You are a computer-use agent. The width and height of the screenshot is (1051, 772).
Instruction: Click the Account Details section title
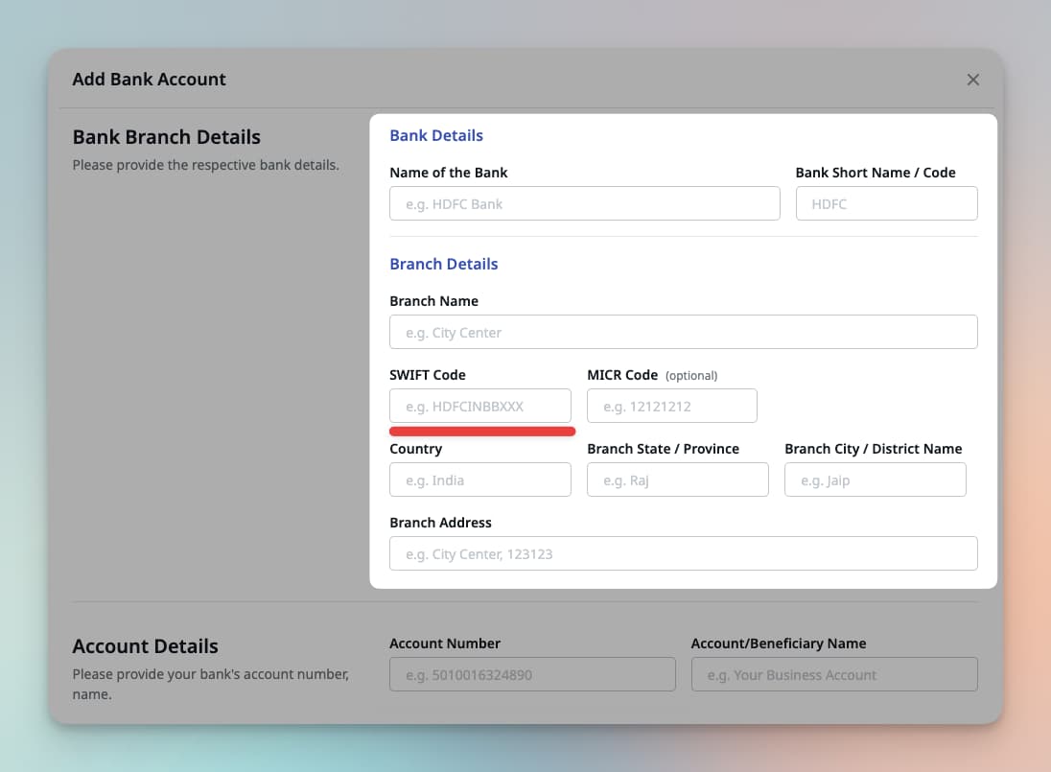pos(145,646)
